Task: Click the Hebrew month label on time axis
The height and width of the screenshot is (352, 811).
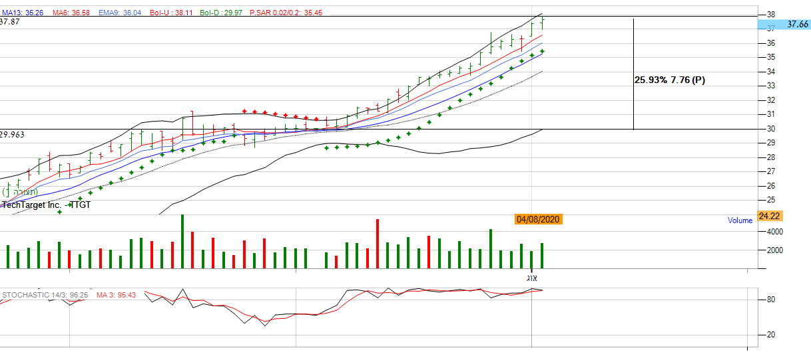Action: (531, 277)
